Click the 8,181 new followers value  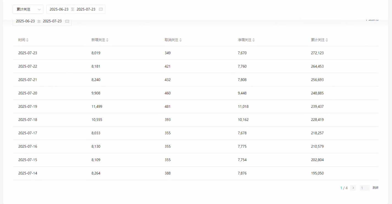tap(96, 66)
